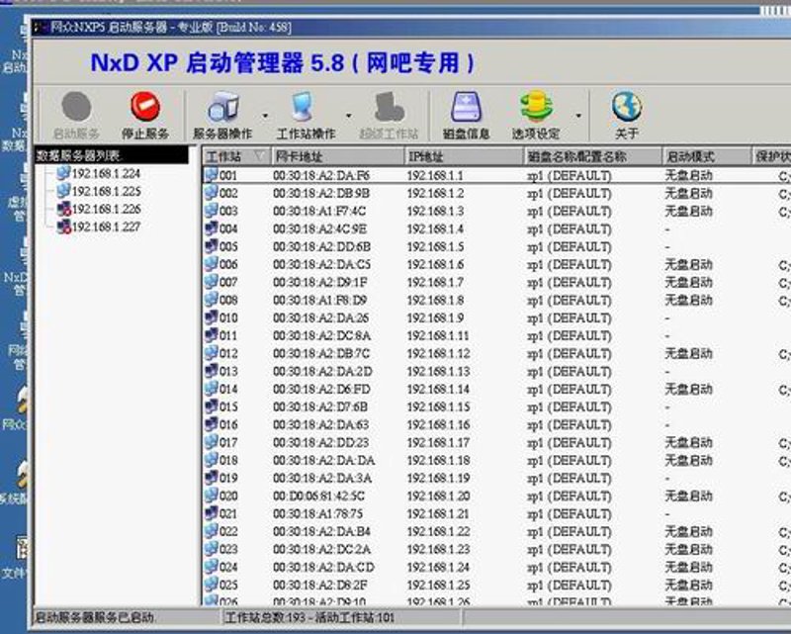Click xp1 (DEFAULT) in row 020

click(570, 497)
